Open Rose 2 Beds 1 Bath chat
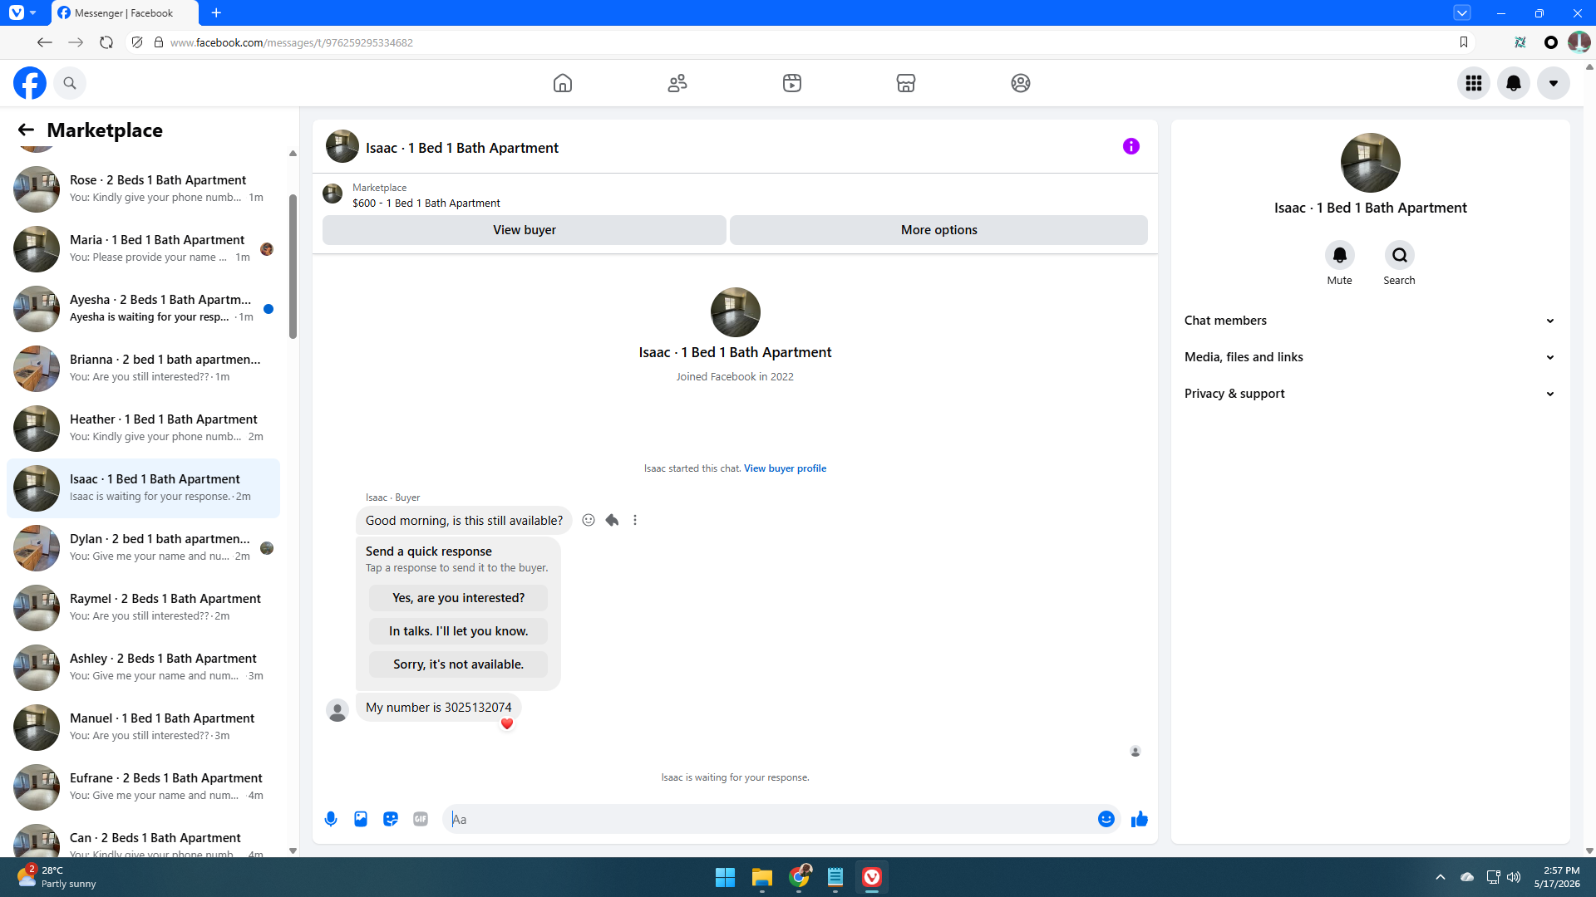 144,189
